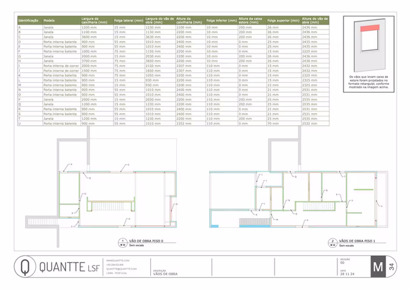409x289 pixels.
Task: Click opening label C on Piso 0 plan
Action: click(128, 165)
